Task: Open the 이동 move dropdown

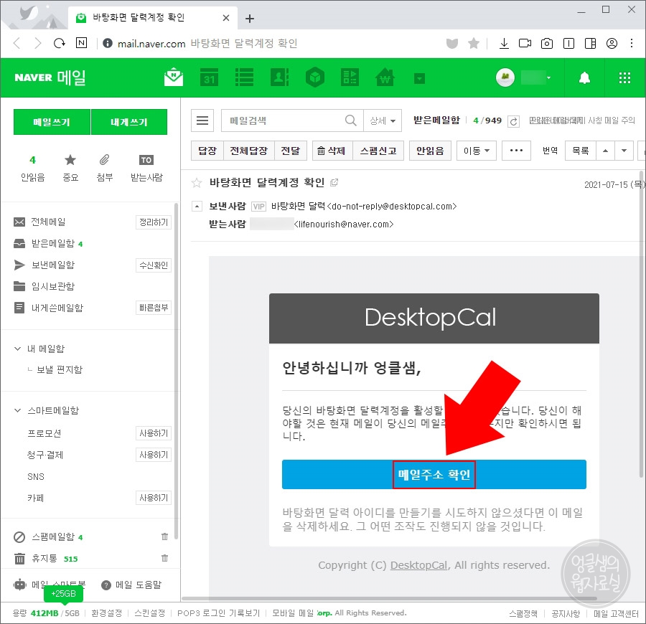Action: click(477, 151)
